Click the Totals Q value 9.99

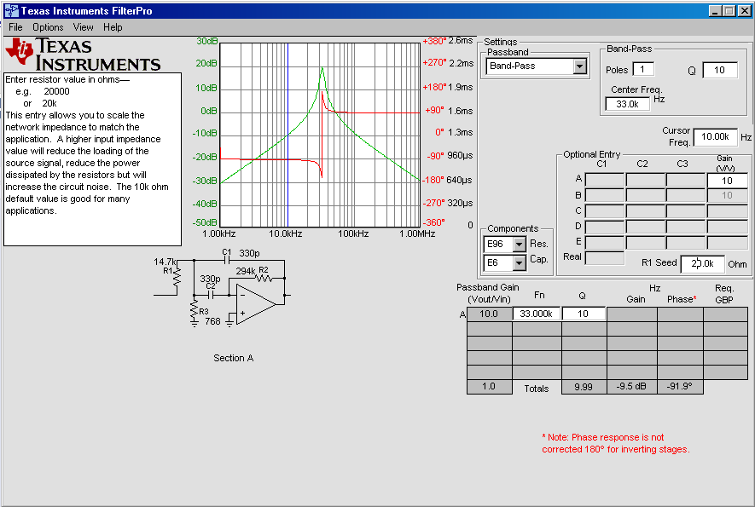[584, 387]
